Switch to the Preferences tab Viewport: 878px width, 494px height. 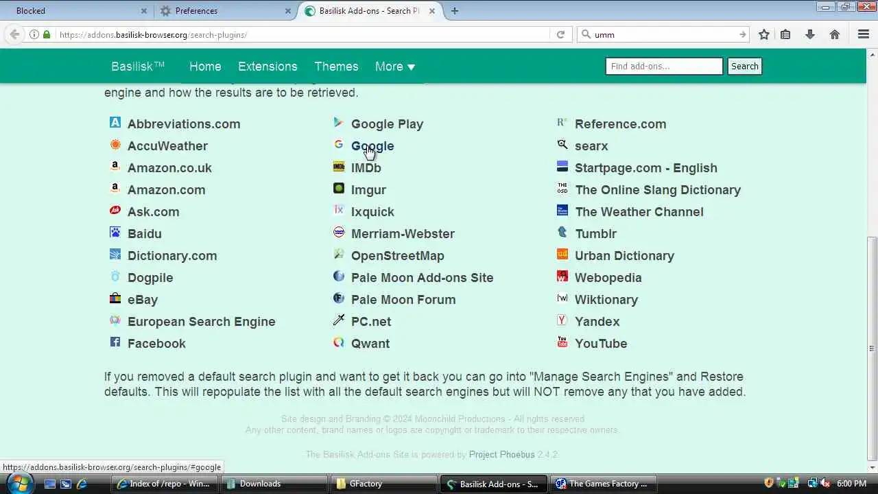225,11
